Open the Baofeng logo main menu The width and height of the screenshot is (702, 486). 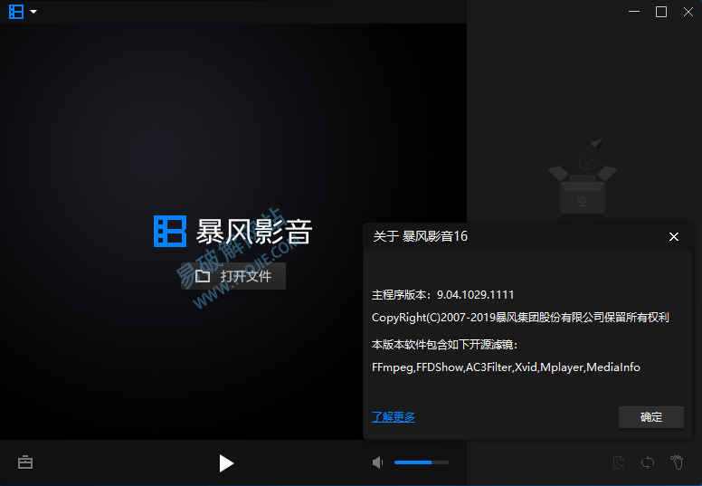(x=16, y=12)
